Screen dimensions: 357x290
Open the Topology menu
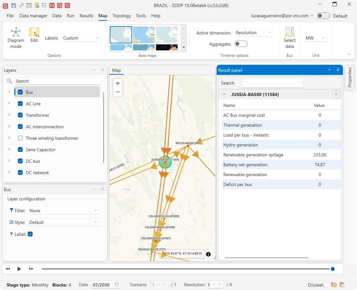122,16
